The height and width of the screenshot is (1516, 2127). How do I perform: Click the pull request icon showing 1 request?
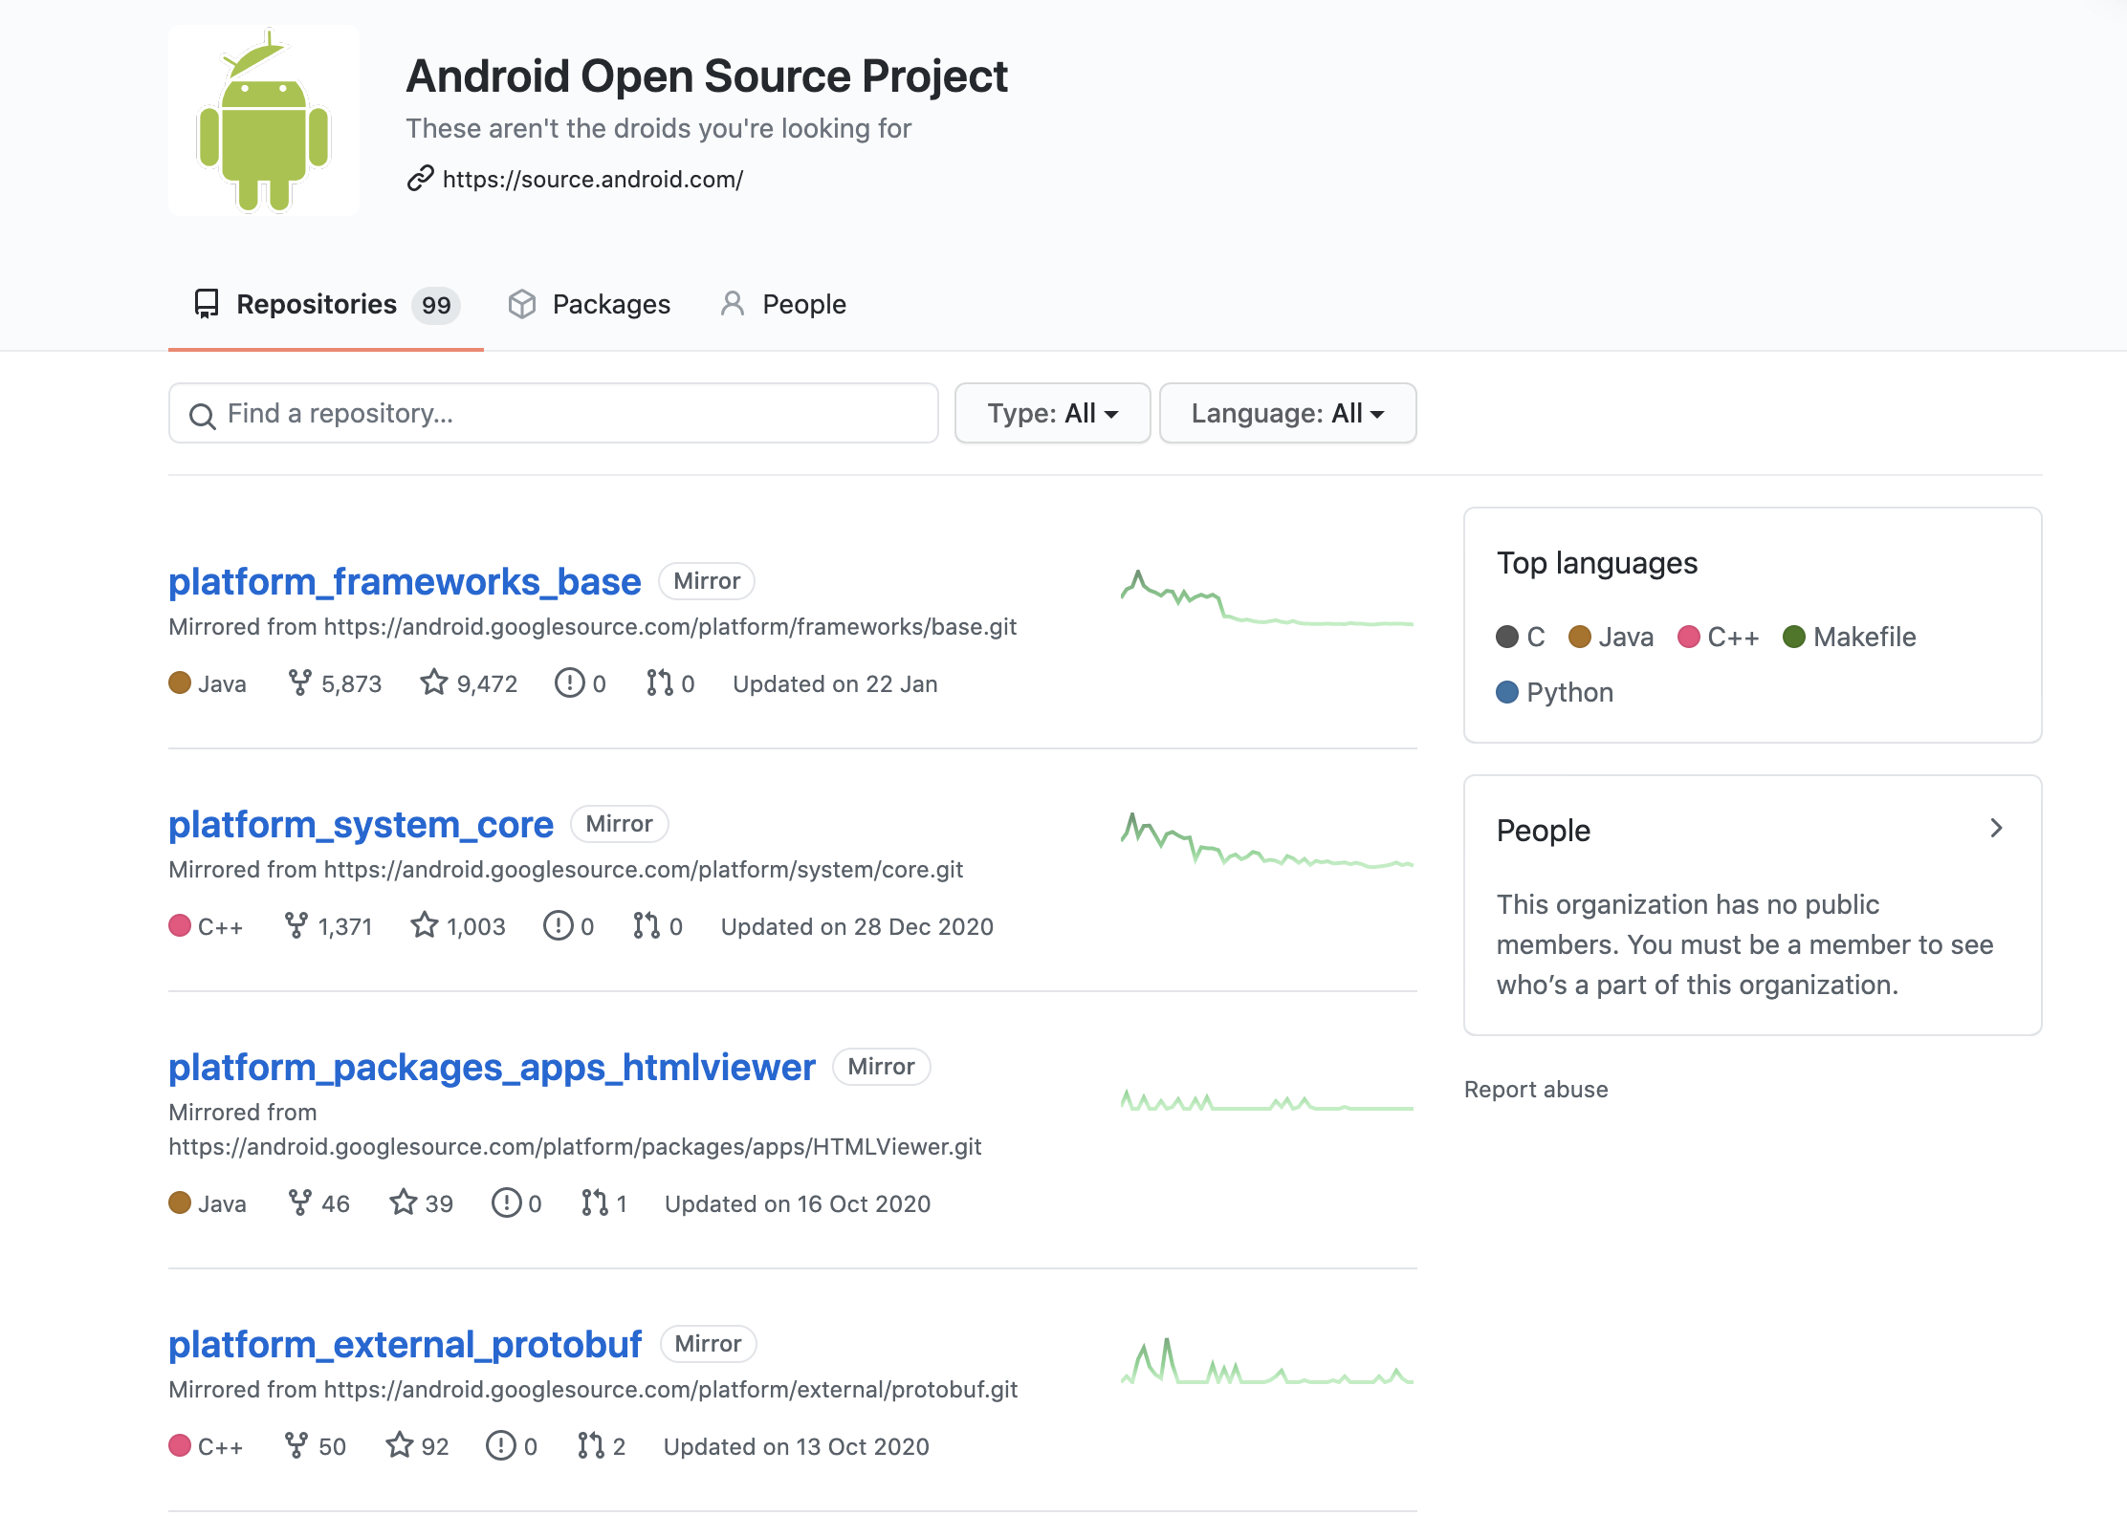point(595,1202)
